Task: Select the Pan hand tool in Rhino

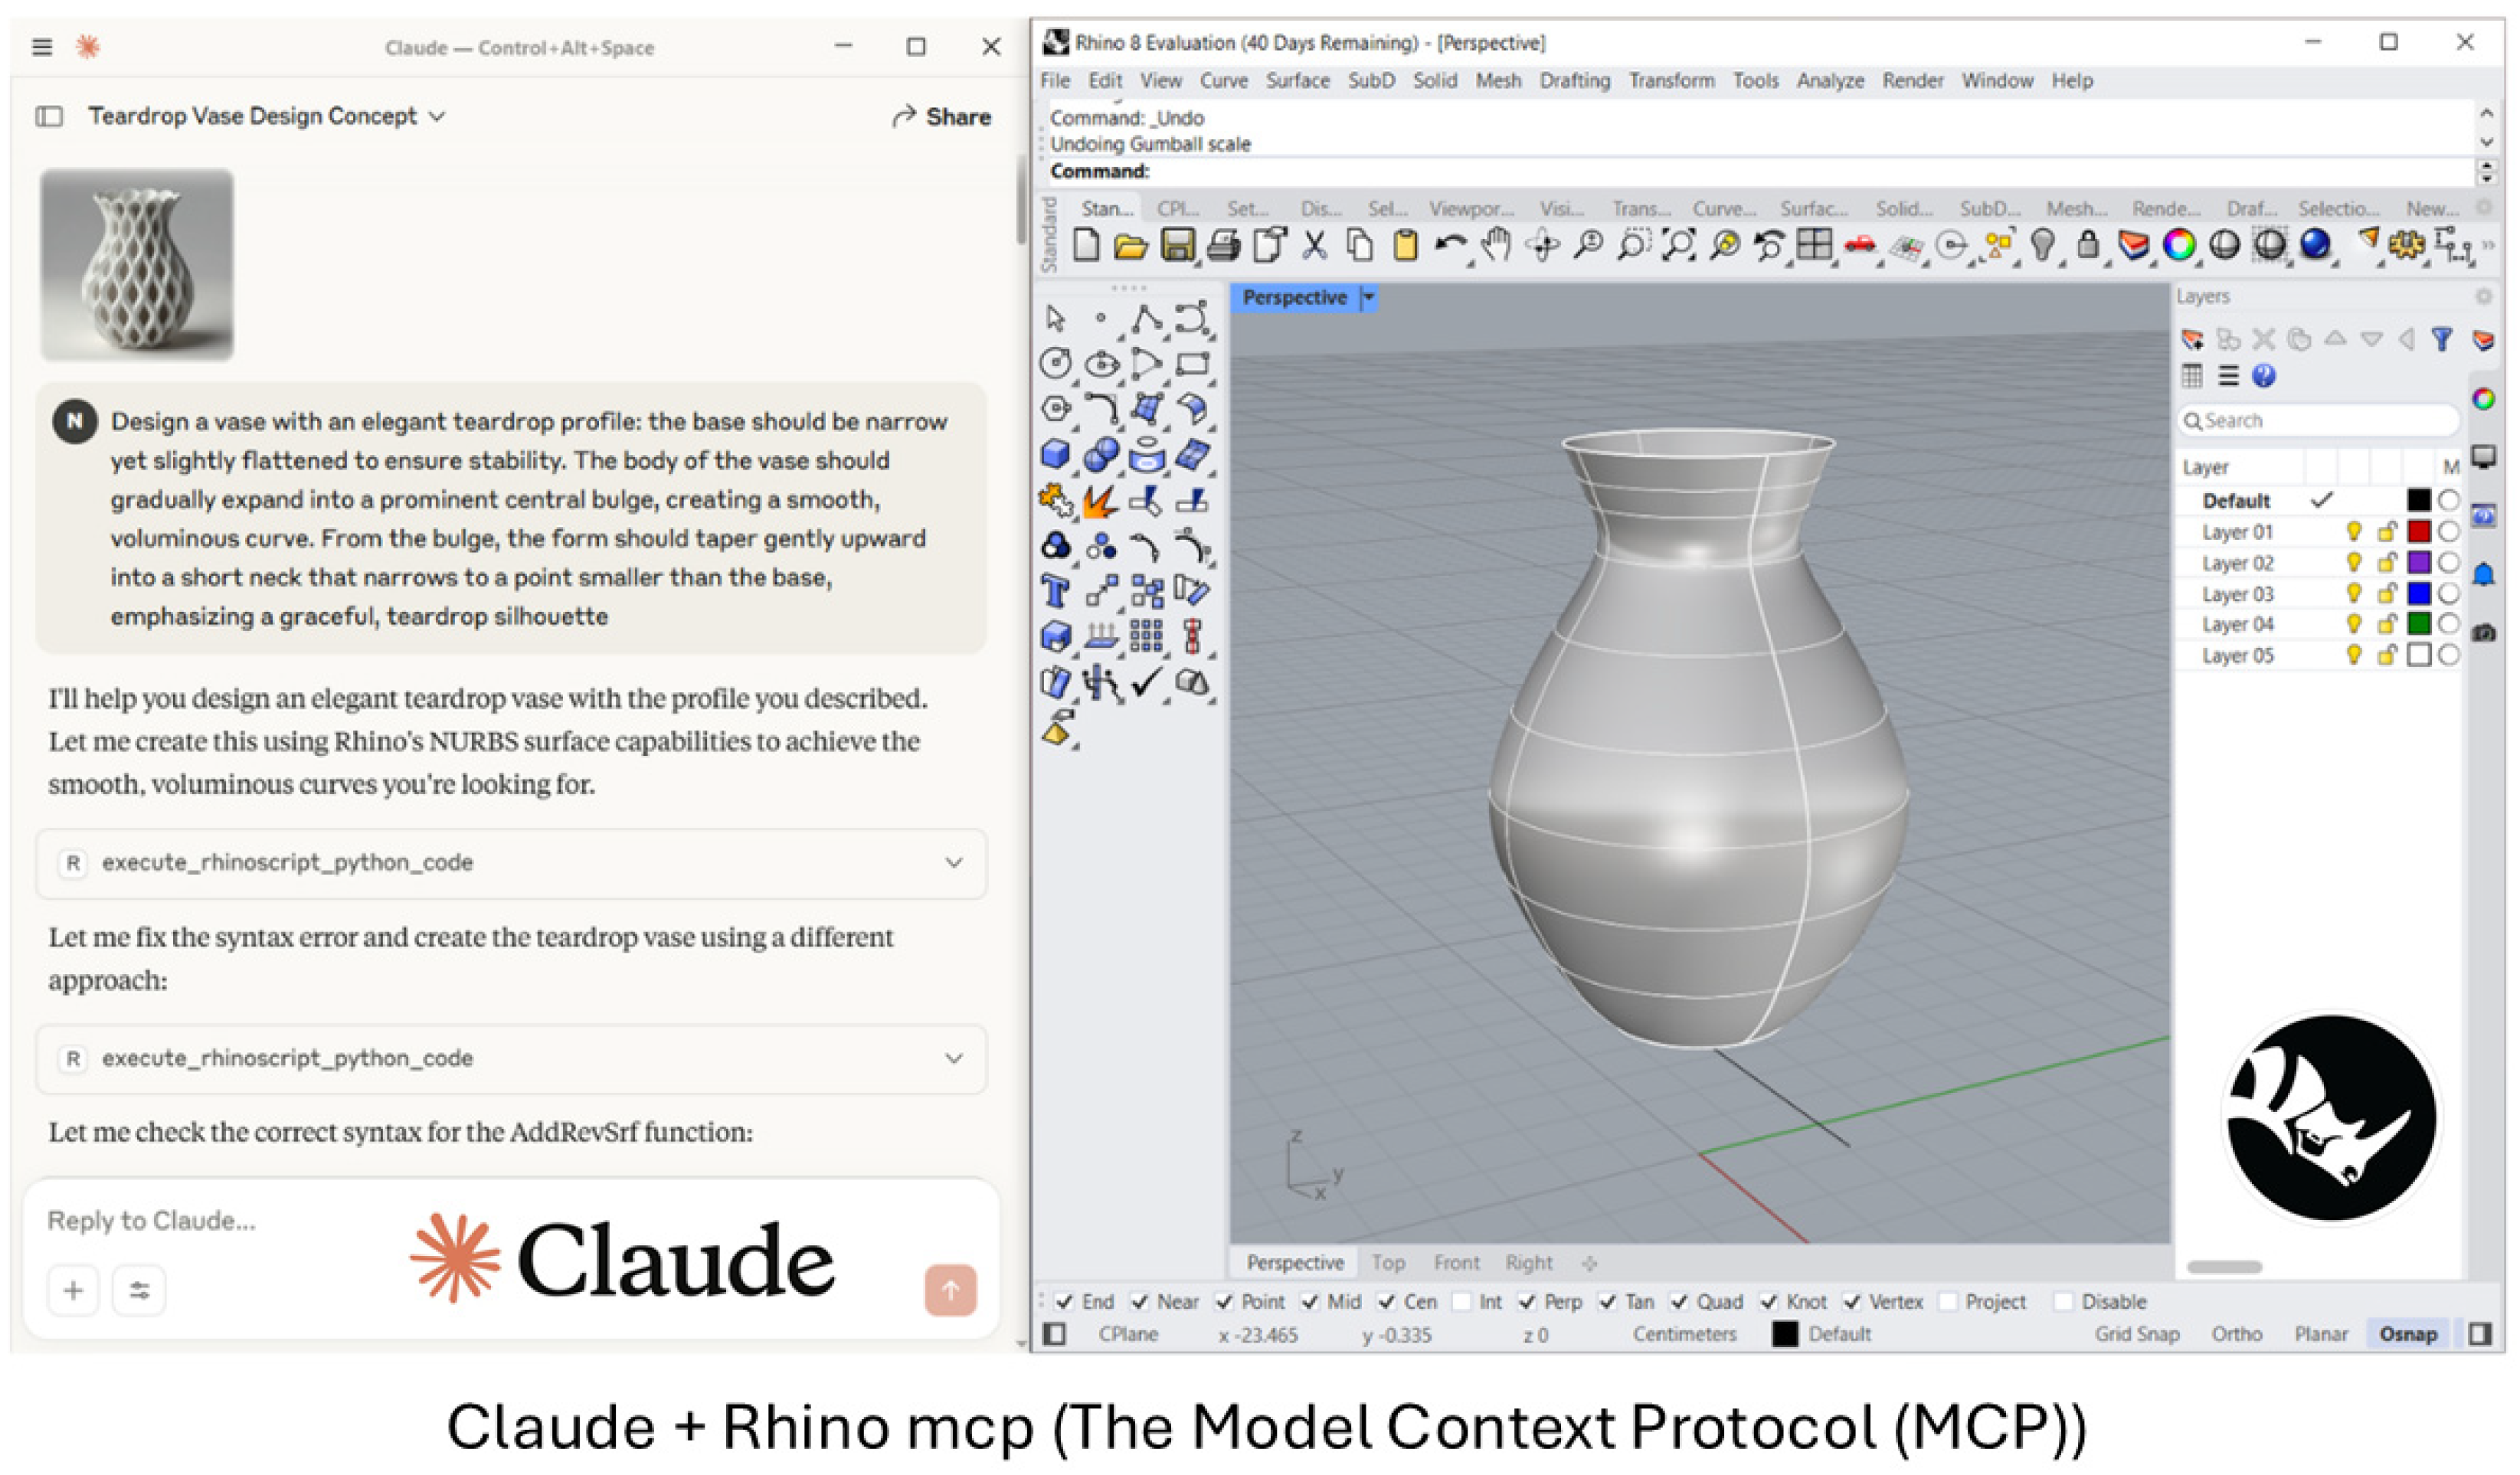Action: pyautogui.click(x=1495, y=244)
